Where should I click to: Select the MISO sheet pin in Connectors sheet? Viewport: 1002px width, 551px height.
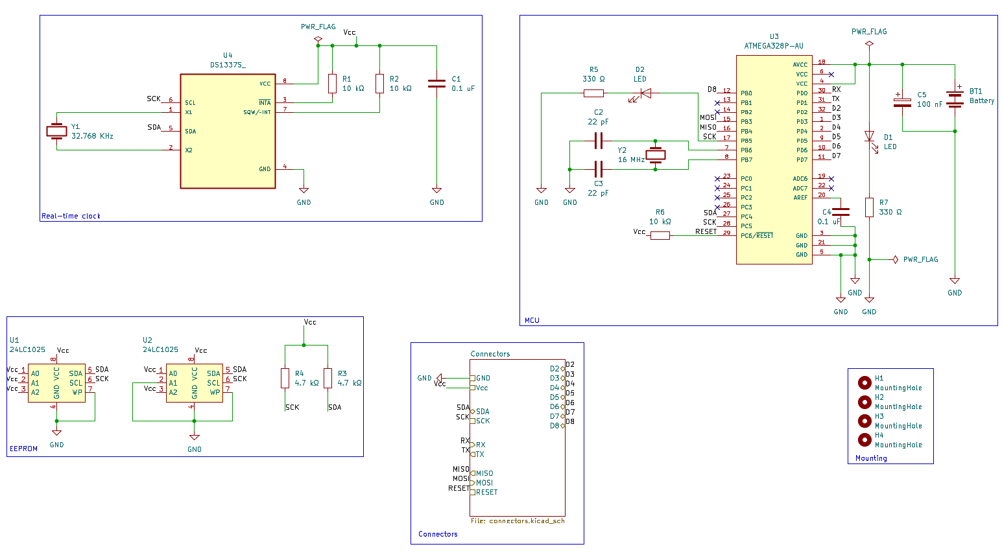click(x=482, y=473)
